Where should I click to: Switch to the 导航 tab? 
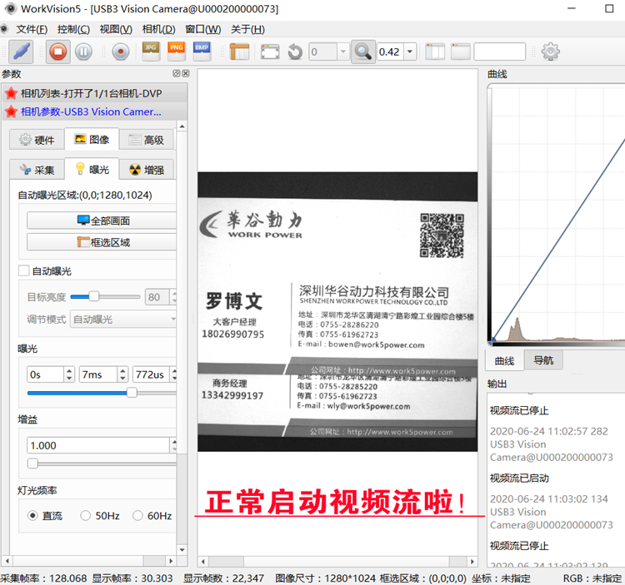click(542, 360)
